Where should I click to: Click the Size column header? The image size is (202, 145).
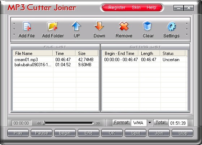coord(87,54)
